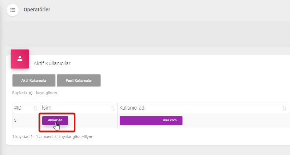Click the record count summary text
Image resolution: width=290 pixels, height=155 pixels.
pyautogui.click(x=52, y=137)
